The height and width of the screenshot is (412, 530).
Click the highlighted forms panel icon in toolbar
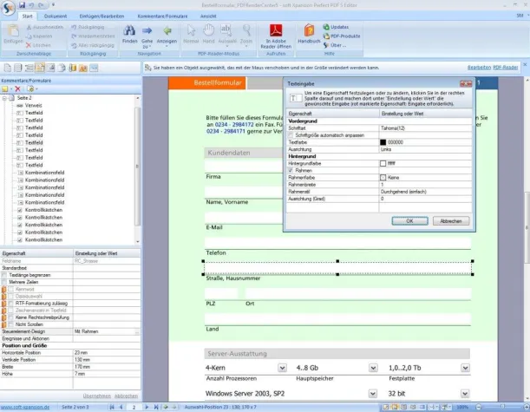pyautogui.click(x=40, y=68)
